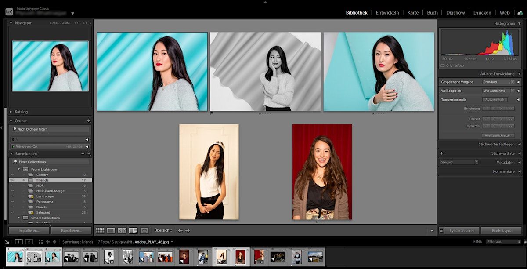Select Loupe view icon in toolbar
Viewport: 527px width, 269px height.
[x=111, y=230]
